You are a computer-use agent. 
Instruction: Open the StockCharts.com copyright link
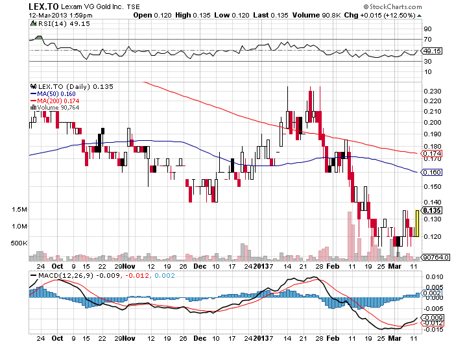coord(393,6)
